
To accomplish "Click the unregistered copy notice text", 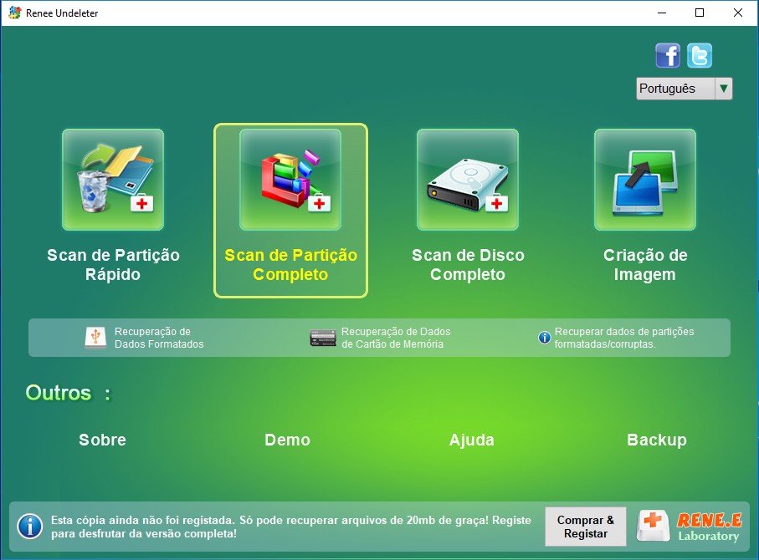I will [x=291, y=527].
